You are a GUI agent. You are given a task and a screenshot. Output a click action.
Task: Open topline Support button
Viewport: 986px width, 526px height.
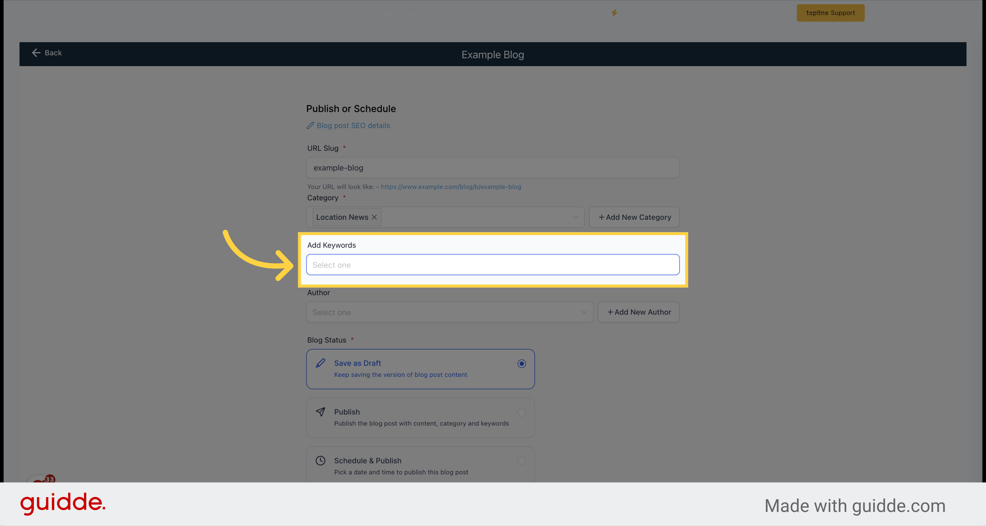pos(831,13)
